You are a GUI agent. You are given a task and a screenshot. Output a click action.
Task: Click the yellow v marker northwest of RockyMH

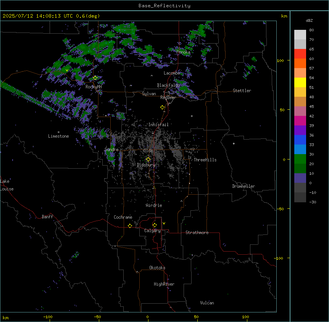67,70
